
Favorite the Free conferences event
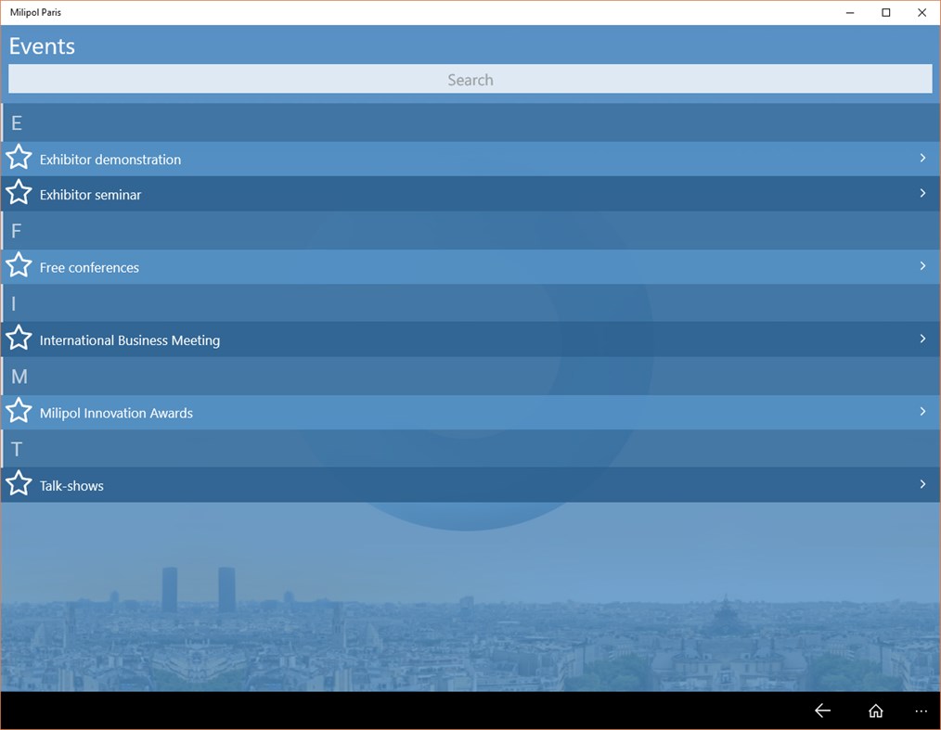pyautogui.click(x=19, y=265)
